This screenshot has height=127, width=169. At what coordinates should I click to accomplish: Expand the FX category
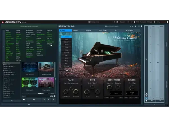coord(3,76)
